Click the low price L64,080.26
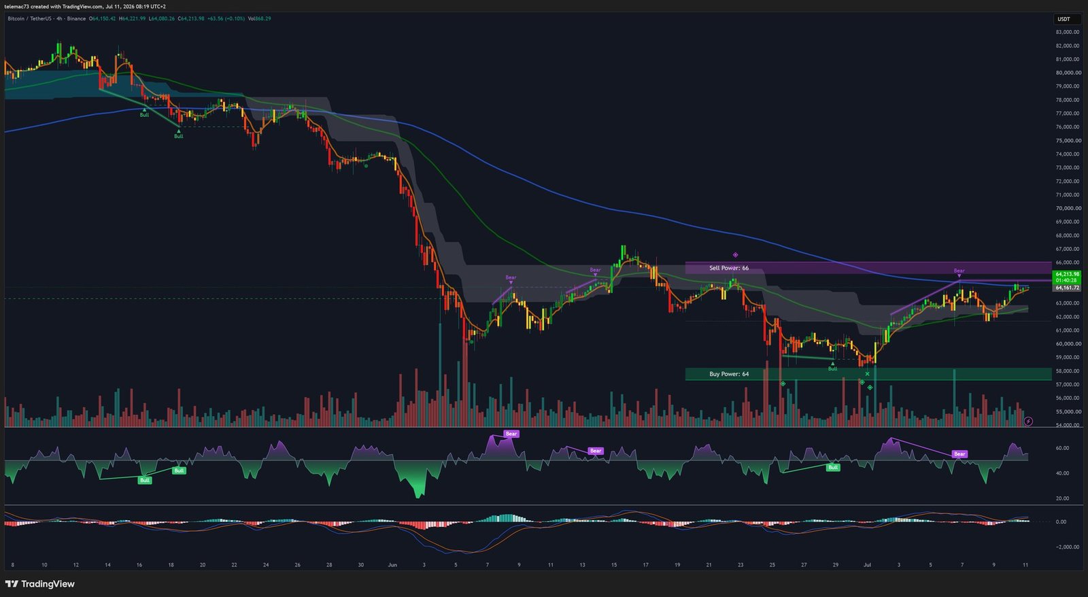 (x=162, y=18)
